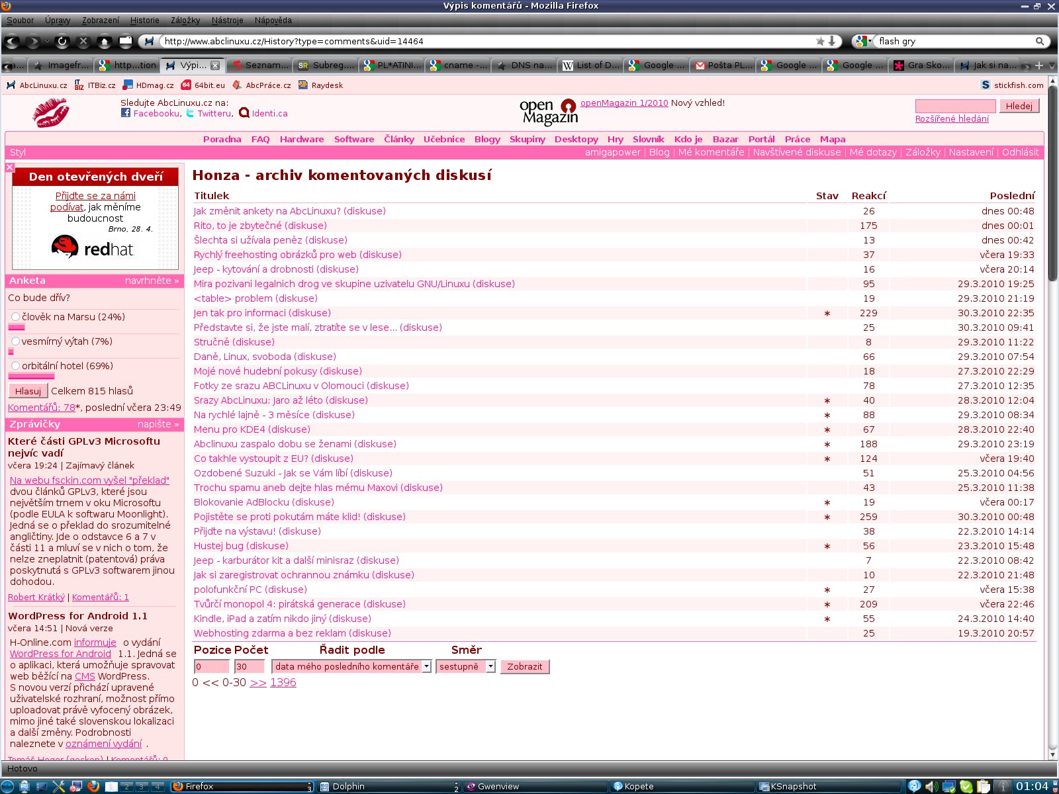The image size is (1059, 794).
Task: Open the stickfish.com bookmark
Action: pos(1012,85)
